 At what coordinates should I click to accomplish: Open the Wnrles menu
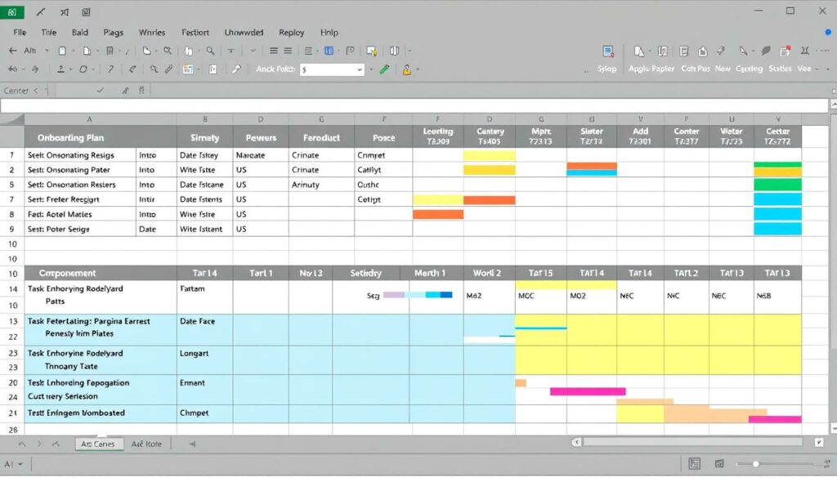point(152,33)
